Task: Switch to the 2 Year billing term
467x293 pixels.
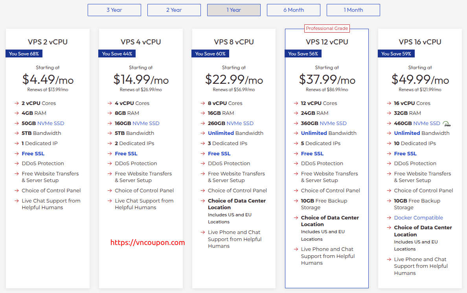Action: tap(174, 10)
